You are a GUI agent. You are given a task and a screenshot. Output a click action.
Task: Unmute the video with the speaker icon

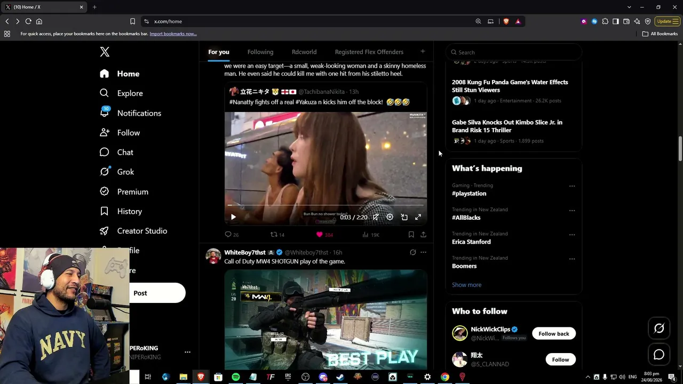tap(376, 217)
